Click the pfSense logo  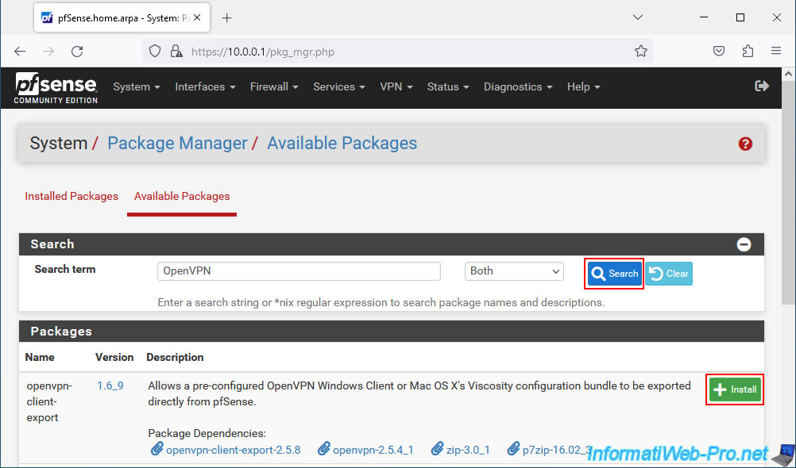tap(56, 88)
